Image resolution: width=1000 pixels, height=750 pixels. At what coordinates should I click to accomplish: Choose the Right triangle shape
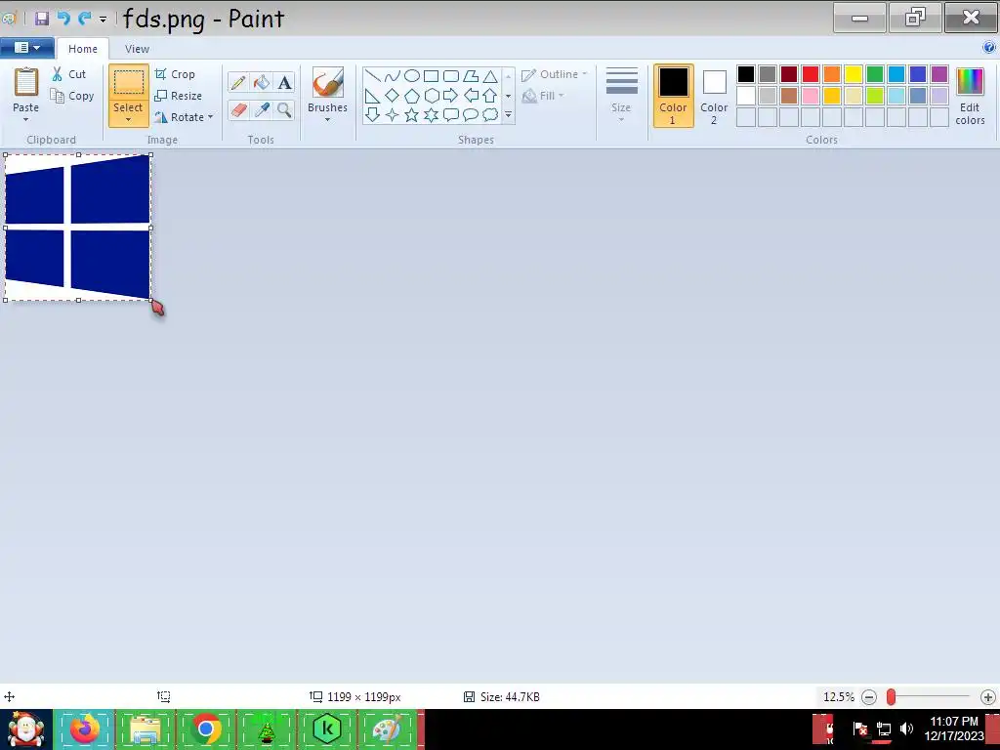[x=372, y=96]
